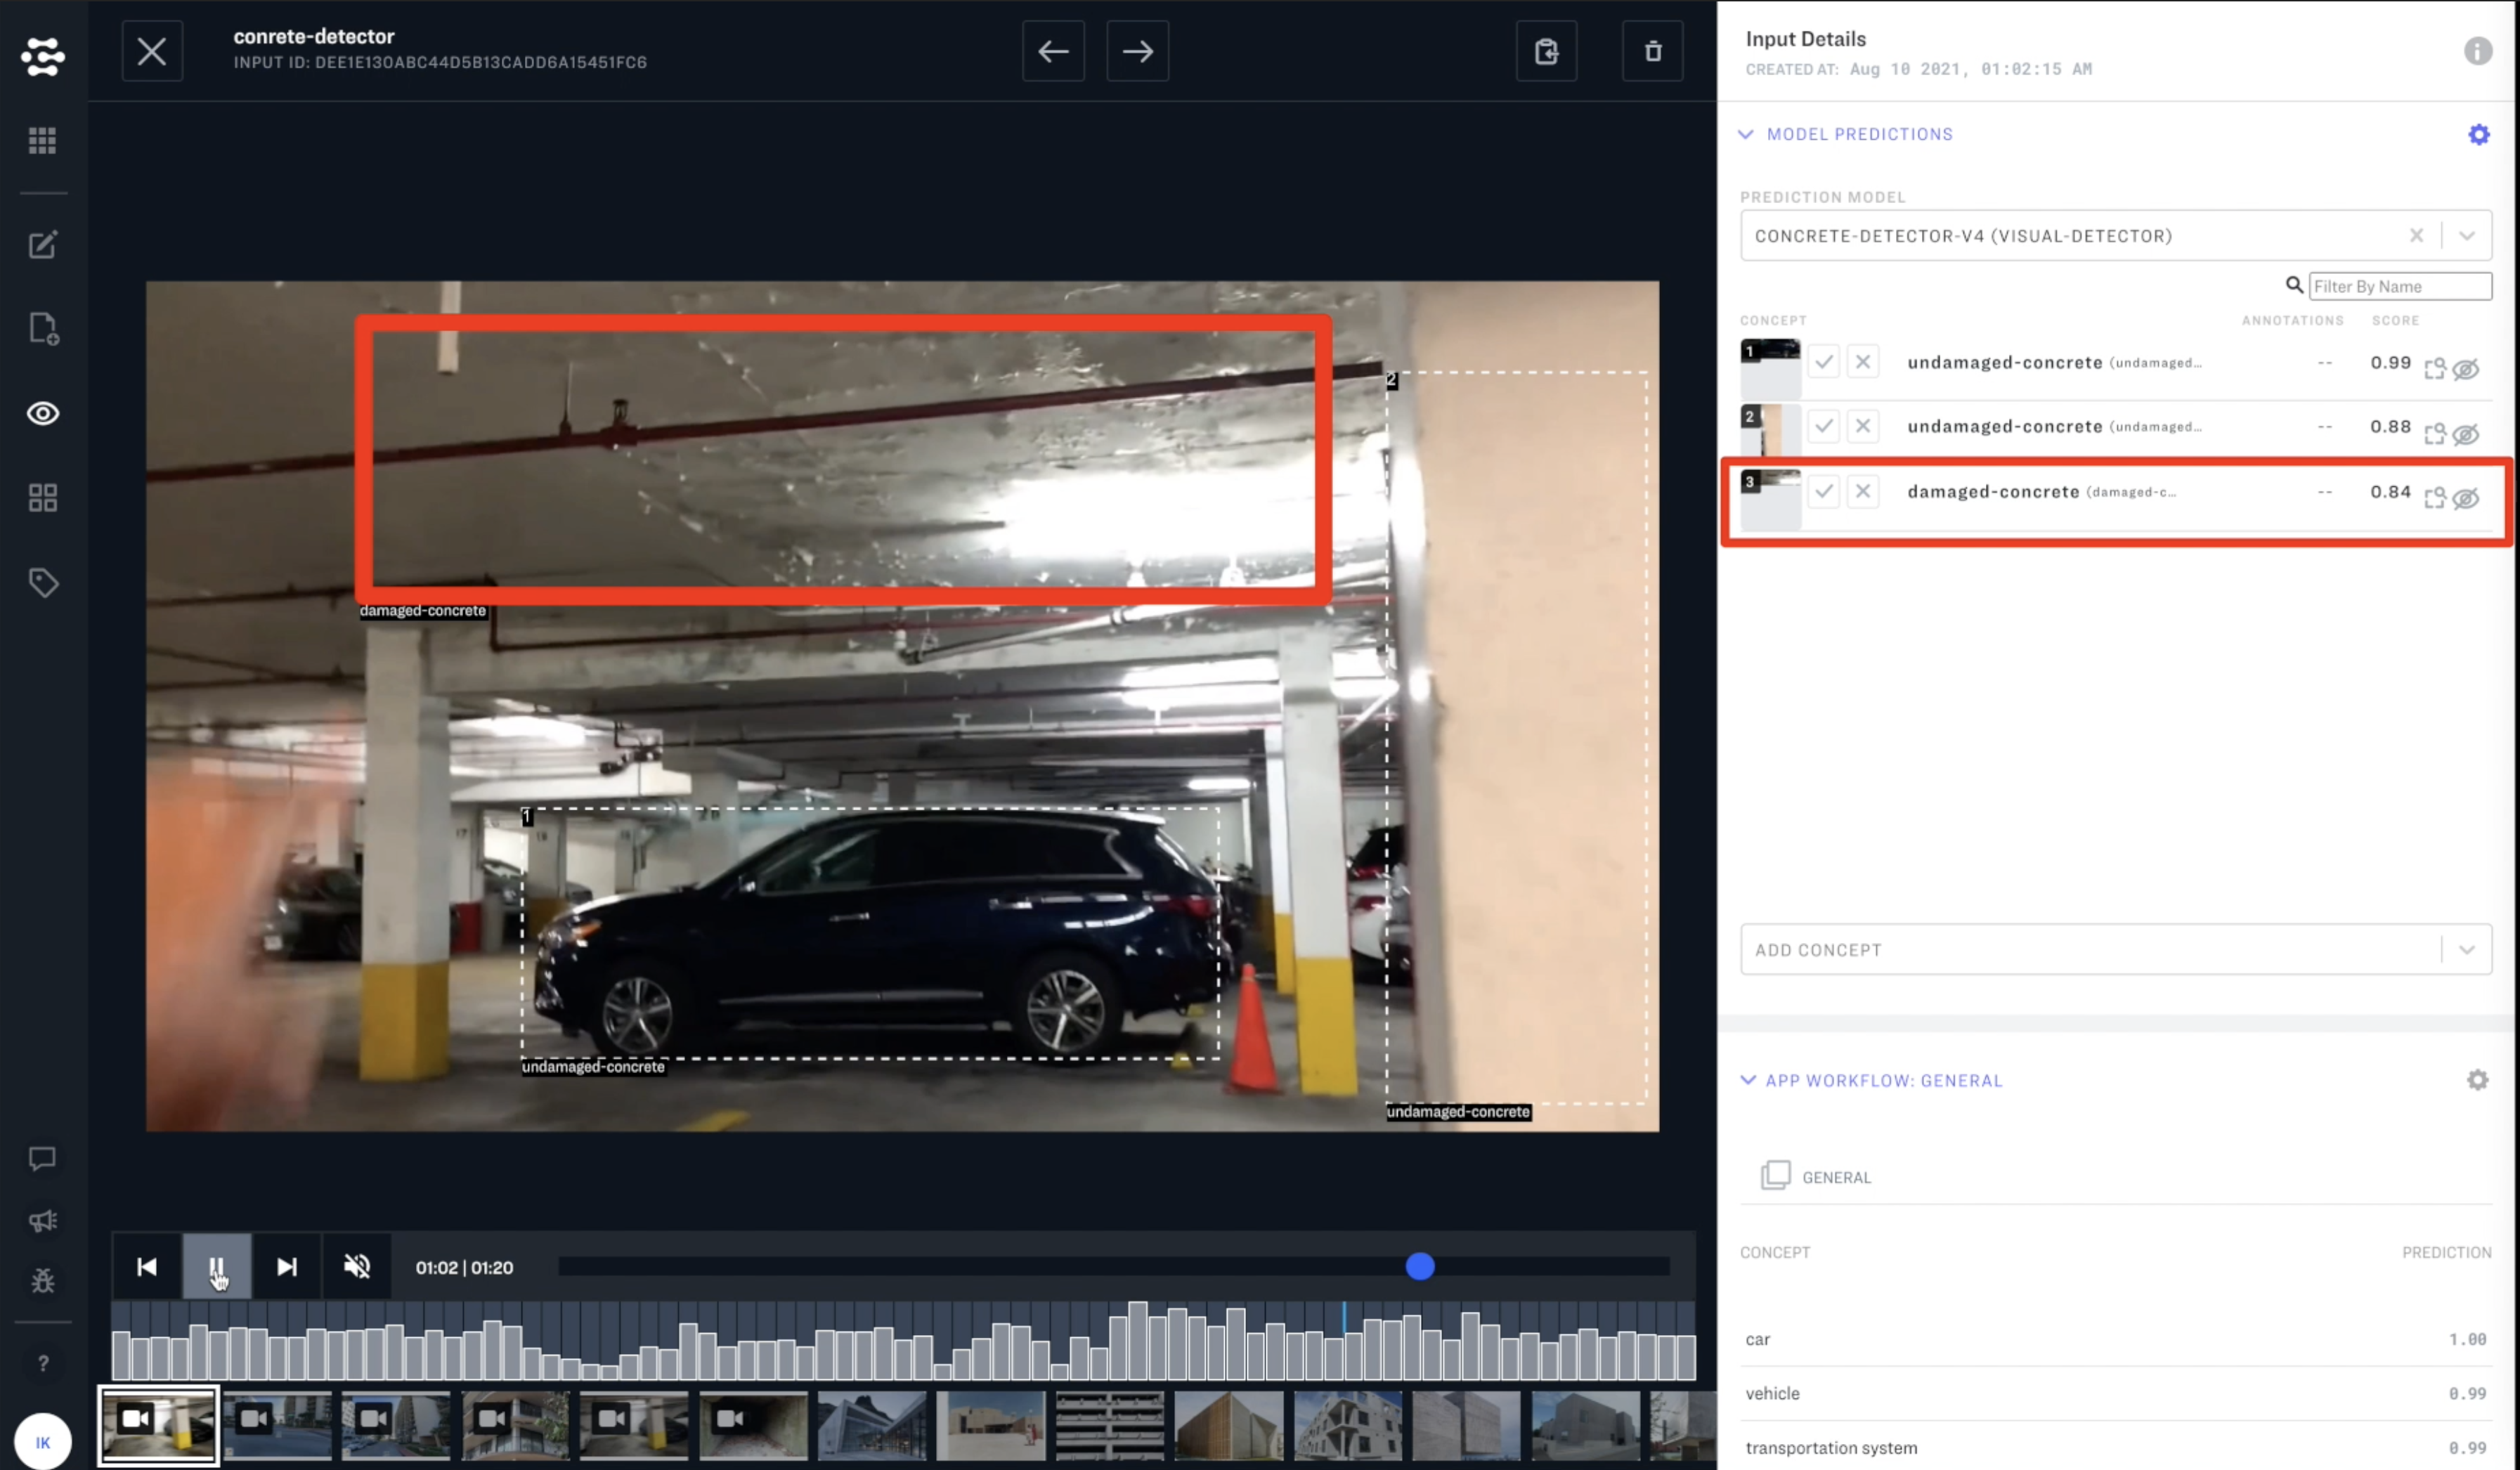Click the video progress slider handle
This screenshot has height=1470, width=2520.
1419,1267
